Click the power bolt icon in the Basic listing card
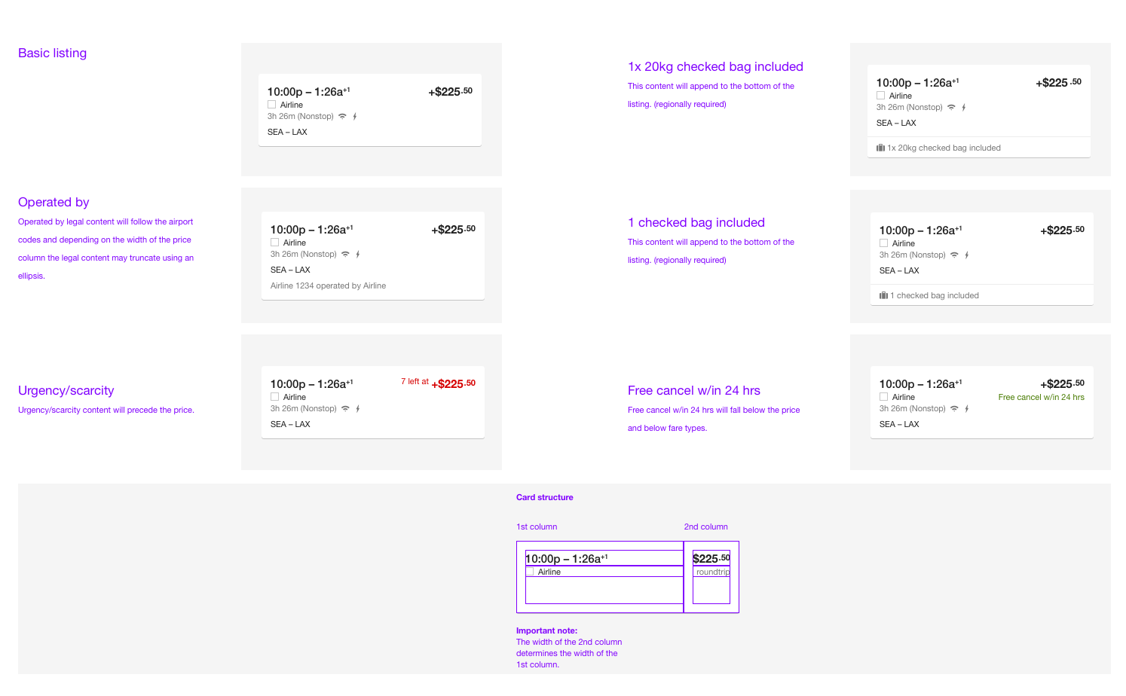The image size is (1126, 696). (354, 116)
